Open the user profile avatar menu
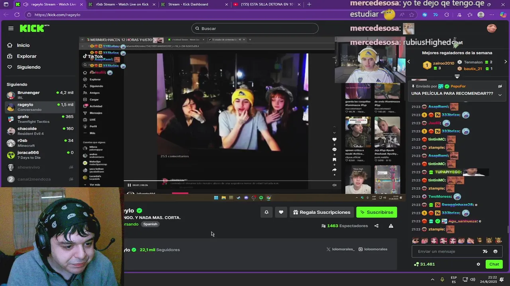Image resolution: width=510 pixels, height=286 pixels. pyautogui.click(x=492, y=28)
